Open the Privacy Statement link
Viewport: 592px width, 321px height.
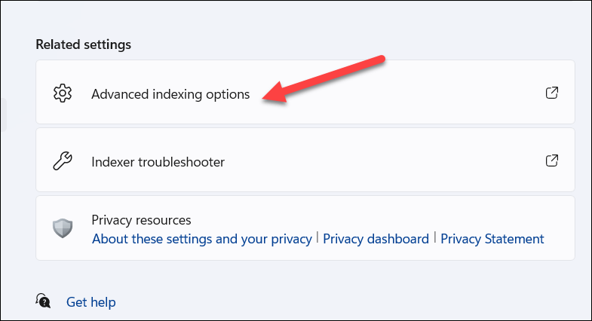pos(492,239)
